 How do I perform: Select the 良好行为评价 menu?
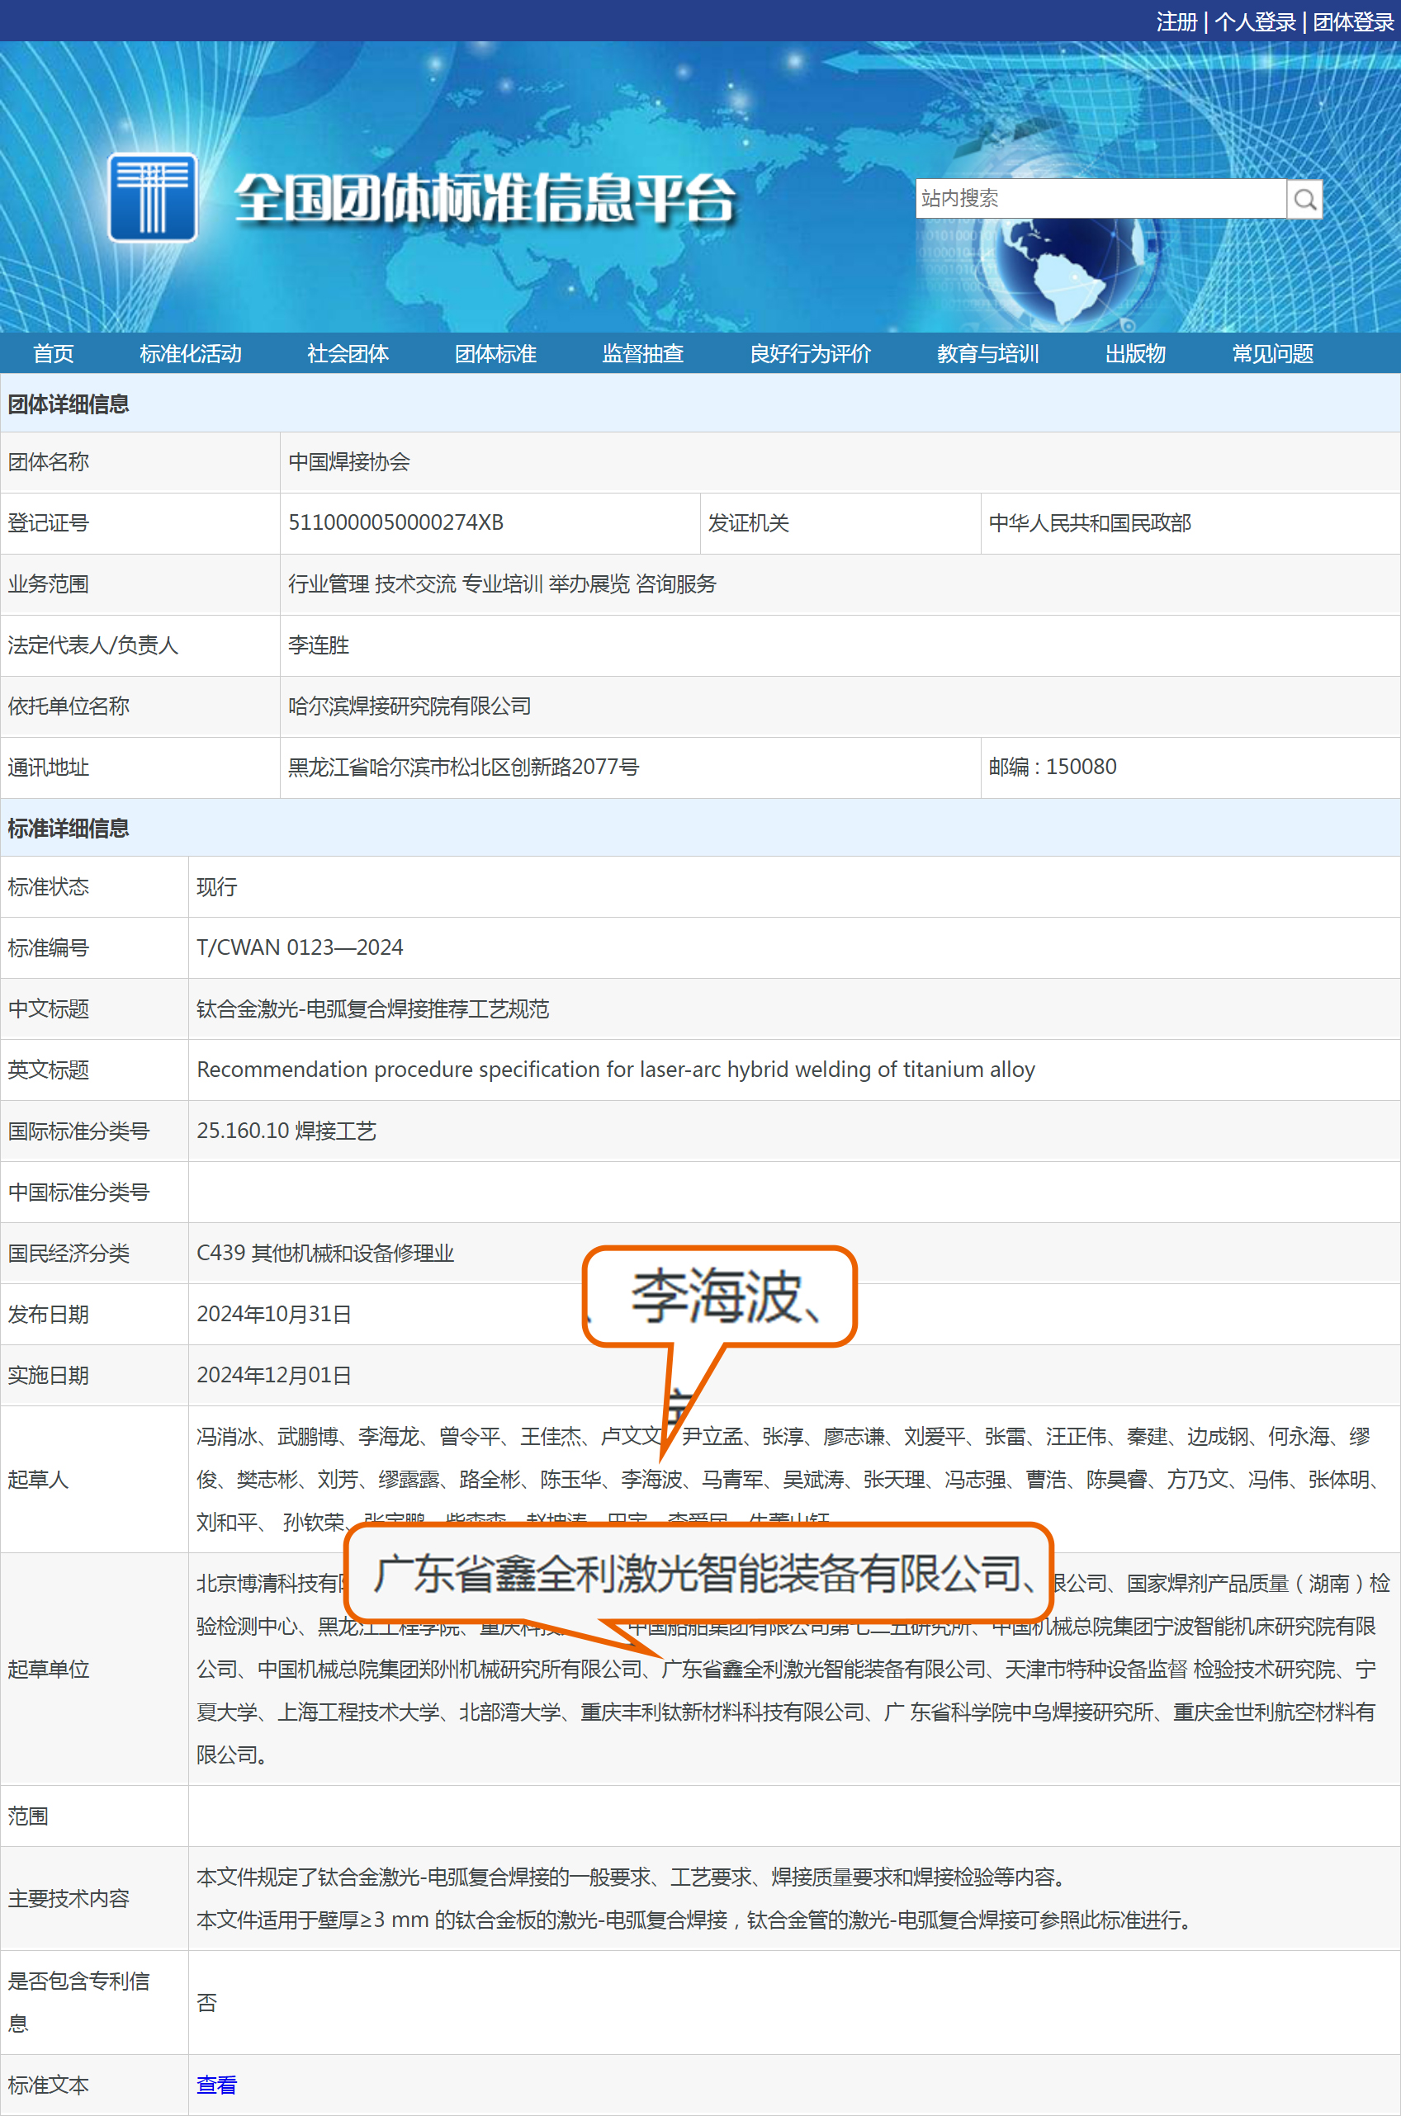pyautogui.click(x=810, y=354)
